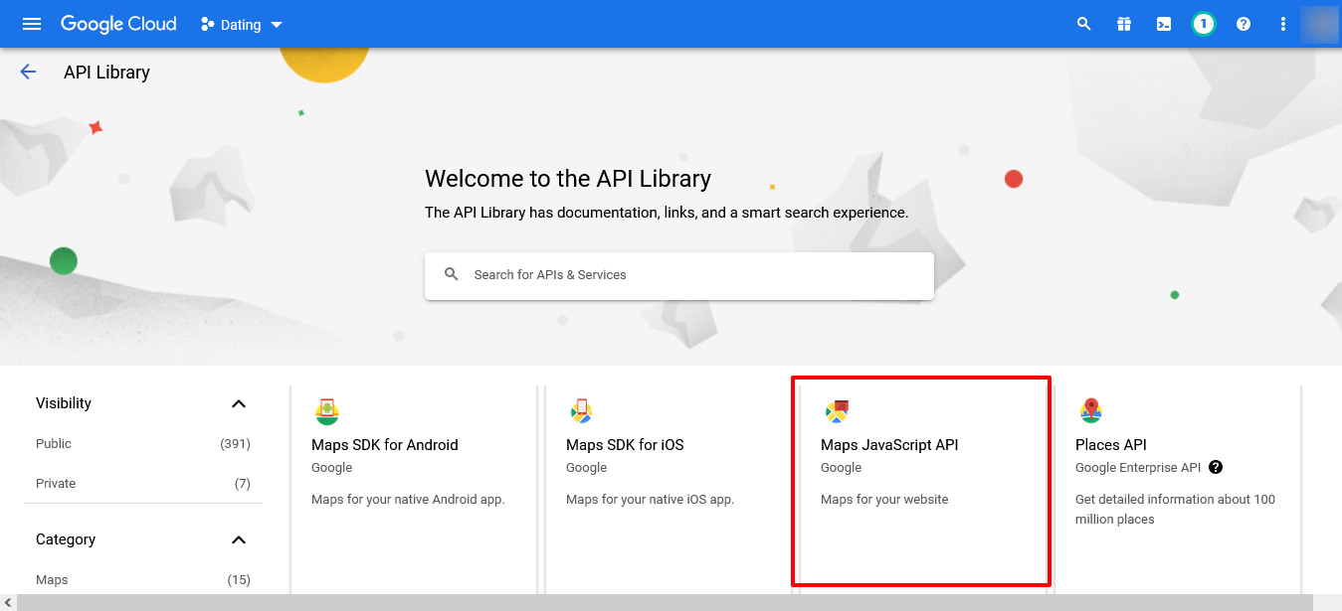Click the (7) Private count
1342x611 pixels.
point(242,484)
